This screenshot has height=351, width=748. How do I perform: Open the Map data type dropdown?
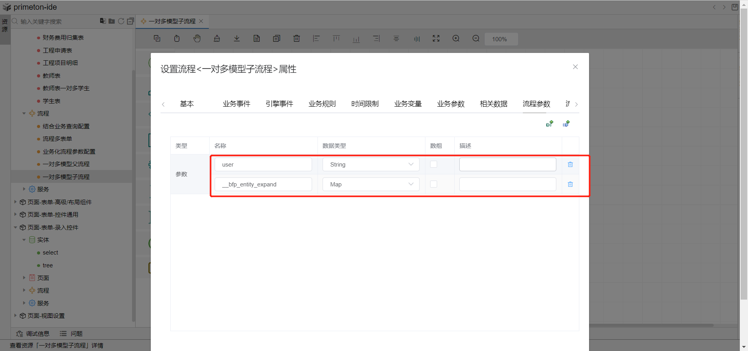click(x=370, y=184)
